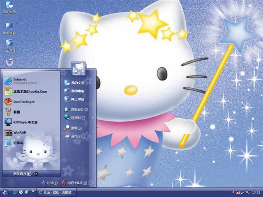The image size is (263, 197).
Task: Open 画图 paint program
Action: [32, 112]
